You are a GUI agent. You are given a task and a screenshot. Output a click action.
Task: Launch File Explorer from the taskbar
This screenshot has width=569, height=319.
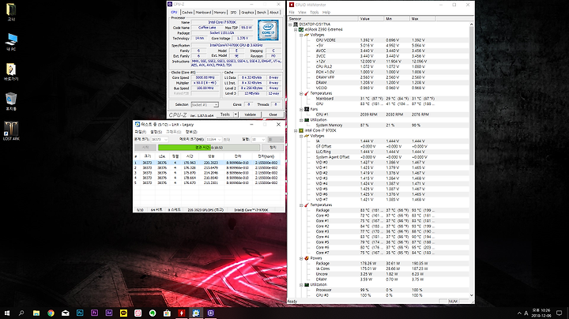36,313
